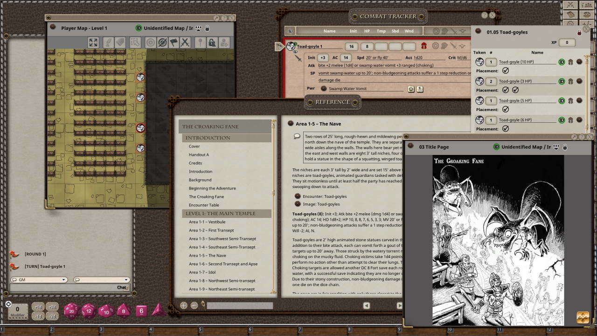The image size is (597, 336).
Task: Roll the pink d4 die
Action: pyautogui.click(x=159, y=310)
